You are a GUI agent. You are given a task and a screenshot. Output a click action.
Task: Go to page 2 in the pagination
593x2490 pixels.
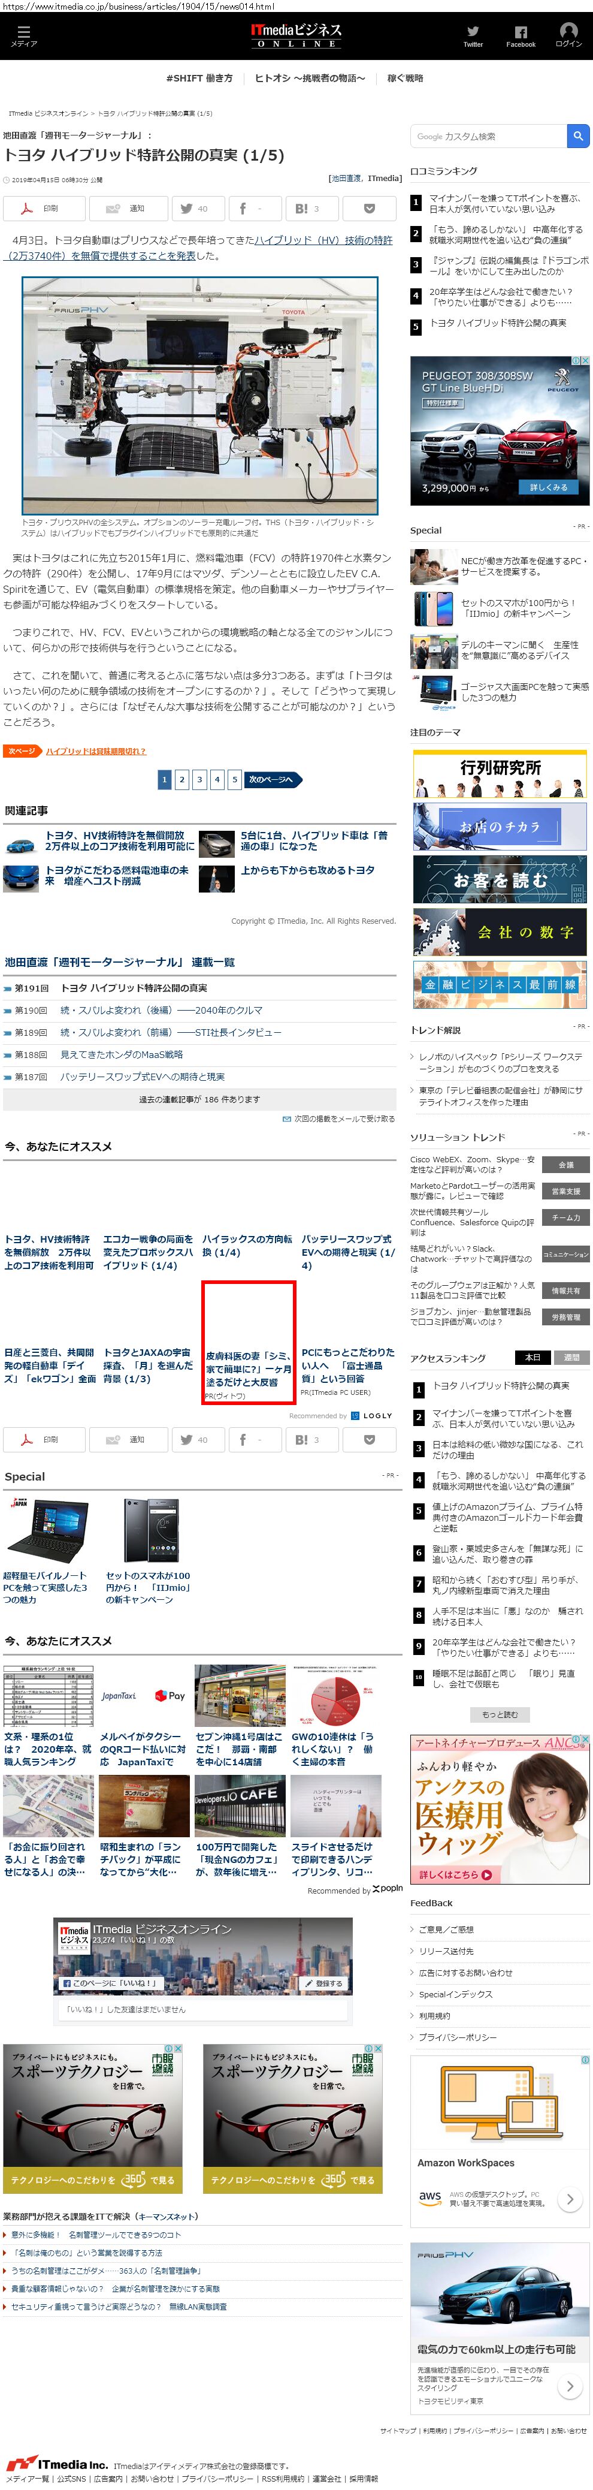(181, 779)
